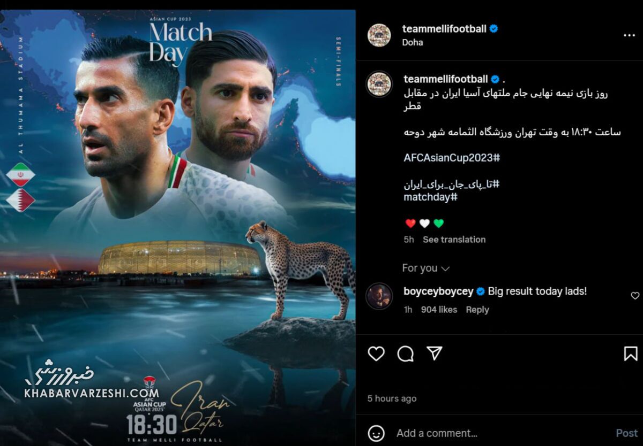The image size is (643, 446).
Task: Click See translation under caption
Action: (x=454, y=240)
